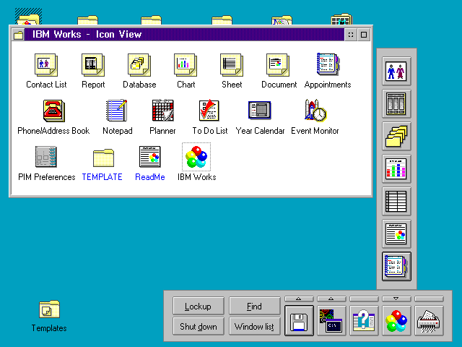This screenshot has width=462, height=347.
Task: Click the Database folders button in side toolbar
Action: 396,137
